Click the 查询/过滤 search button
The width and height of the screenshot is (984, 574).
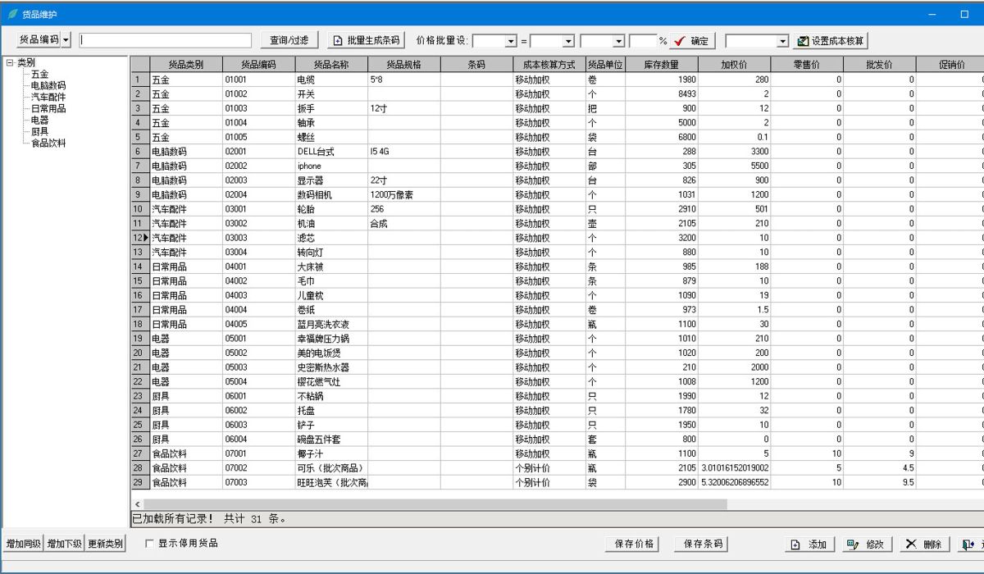tap(289, 40)
